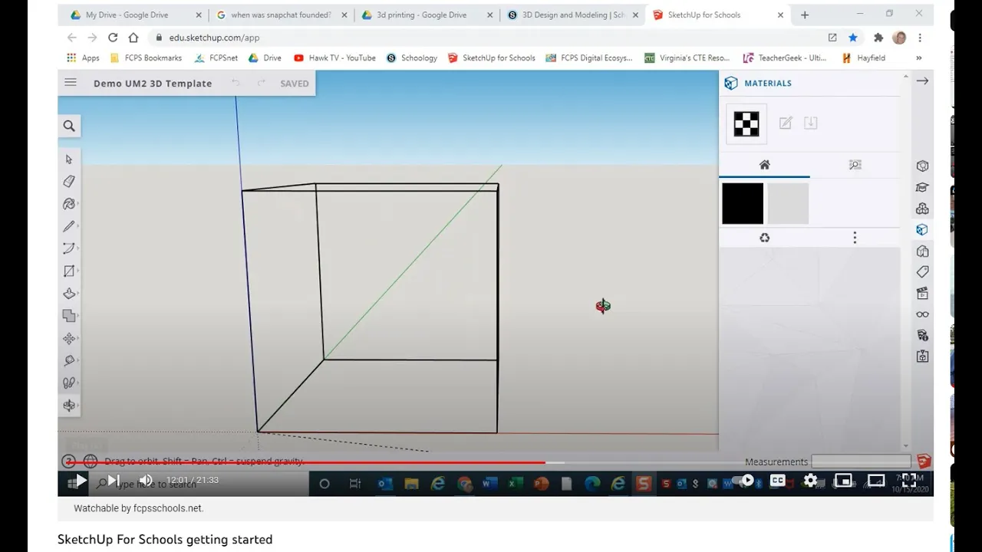Image resolution: width=982 pixels, height=552 pixels.
Task: Toggle the miniplayer view
Action: pos(843,481)
